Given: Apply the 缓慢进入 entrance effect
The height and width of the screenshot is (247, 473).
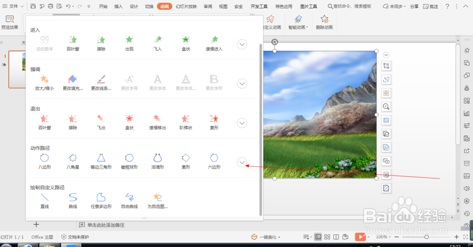Looking at the screenshot, I should [x=214, y=43].
